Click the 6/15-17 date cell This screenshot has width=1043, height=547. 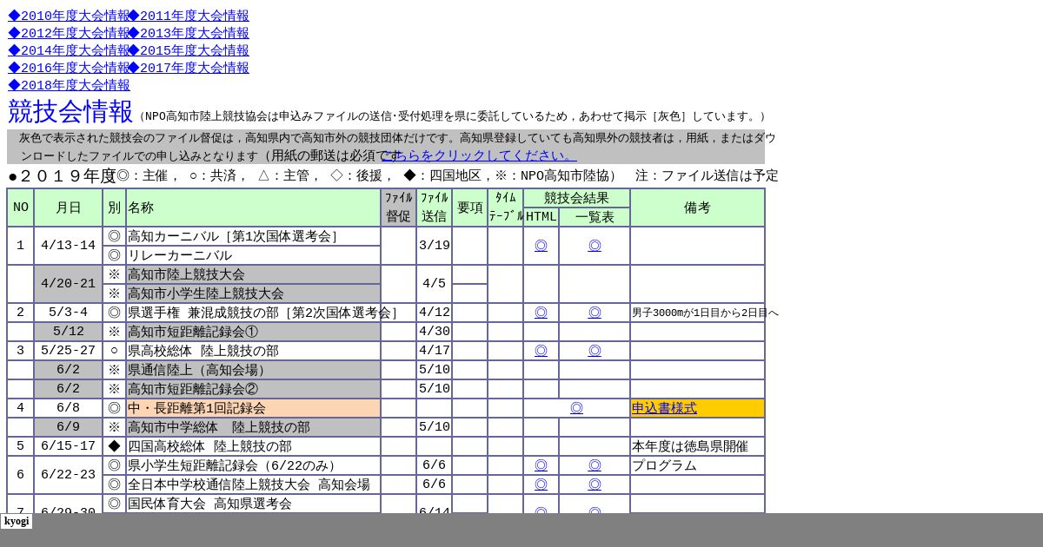point(68,446)
